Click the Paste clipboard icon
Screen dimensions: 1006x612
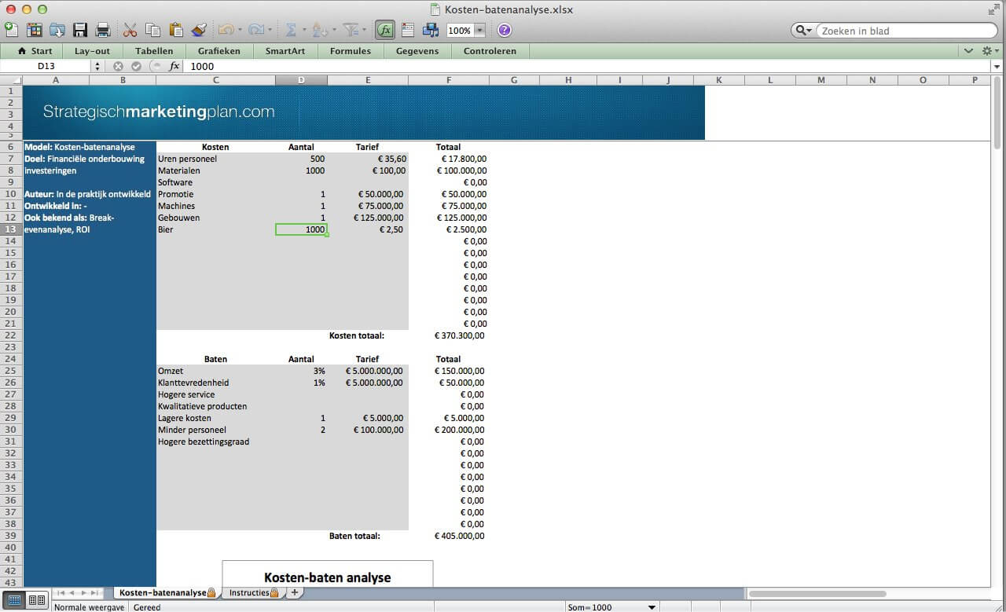(x=176, y=31)
